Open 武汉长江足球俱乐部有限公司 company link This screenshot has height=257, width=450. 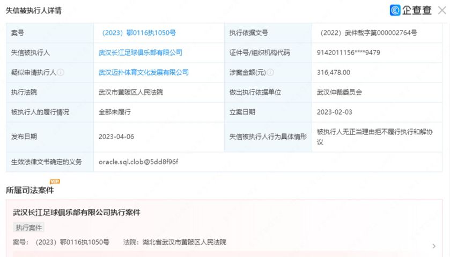click(141, 52)
